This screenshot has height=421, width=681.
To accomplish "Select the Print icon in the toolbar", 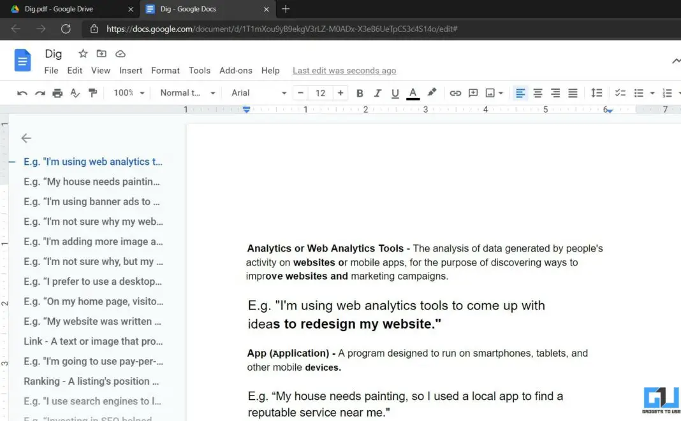I will point(57,93).
